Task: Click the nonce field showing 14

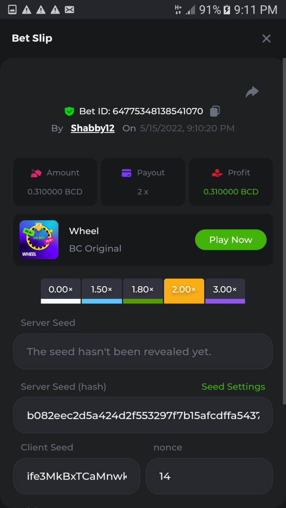Action: tap(209, 476)
